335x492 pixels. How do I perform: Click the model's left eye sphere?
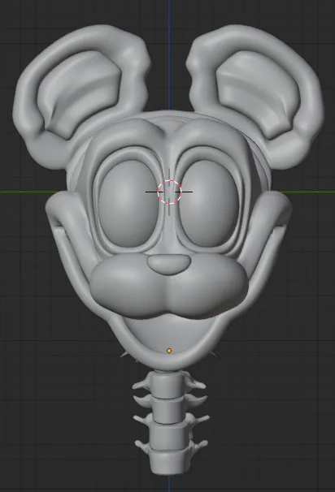click(128, 204)
